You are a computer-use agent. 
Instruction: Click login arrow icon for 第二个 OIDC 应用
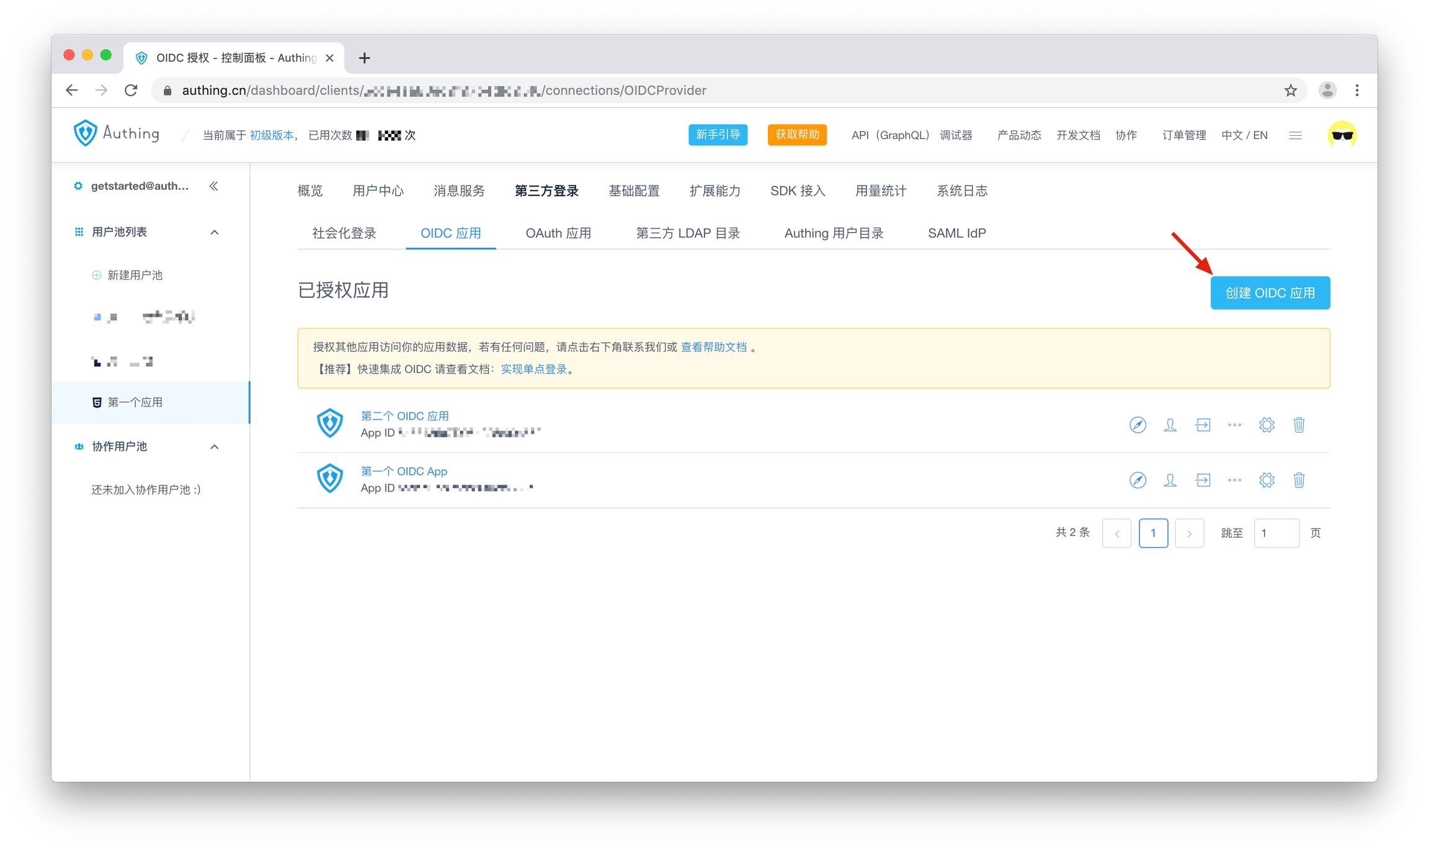point(1203,425)
